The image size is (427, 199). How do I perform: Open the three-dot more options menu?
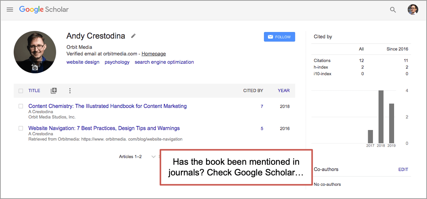tap(70, 91)
